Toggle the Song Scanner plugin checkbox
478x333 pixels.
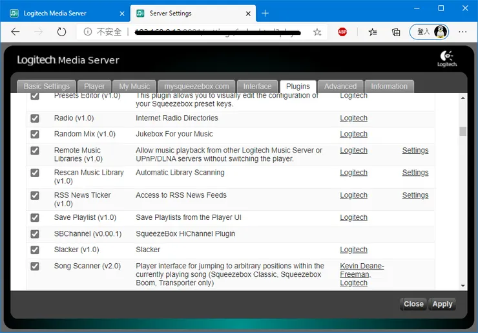click(35, 266)
